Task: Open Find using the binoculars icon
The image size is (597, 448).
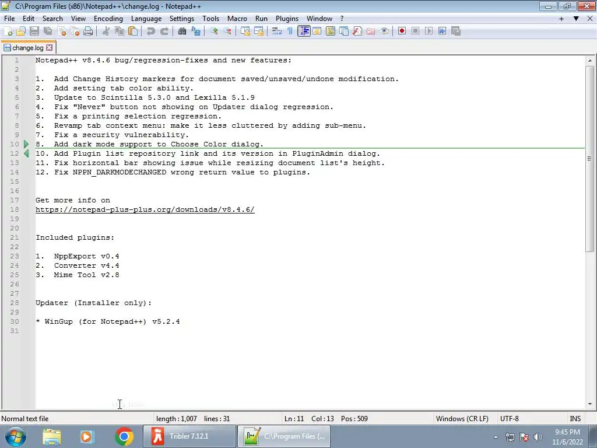Action: pos(182,32)
